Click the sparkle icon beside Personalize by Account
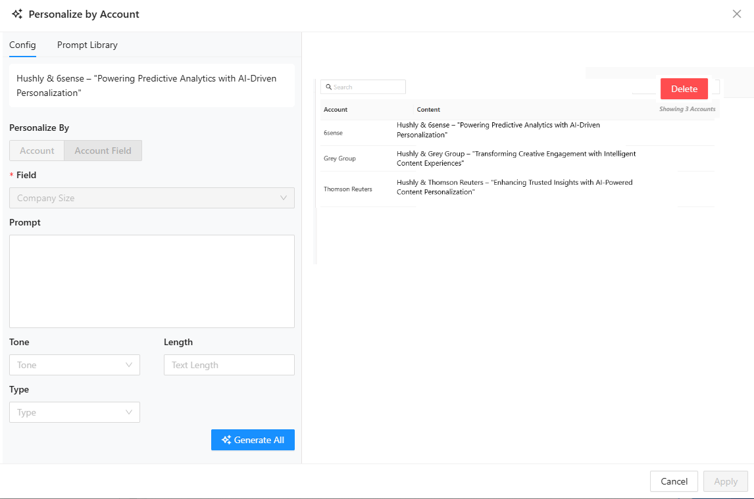 pos(17,14)
